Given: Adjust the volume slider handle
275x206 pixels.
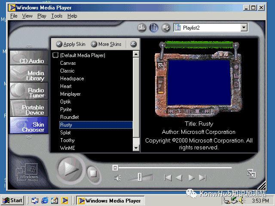Looking at the screenshot, I should 140,177.
